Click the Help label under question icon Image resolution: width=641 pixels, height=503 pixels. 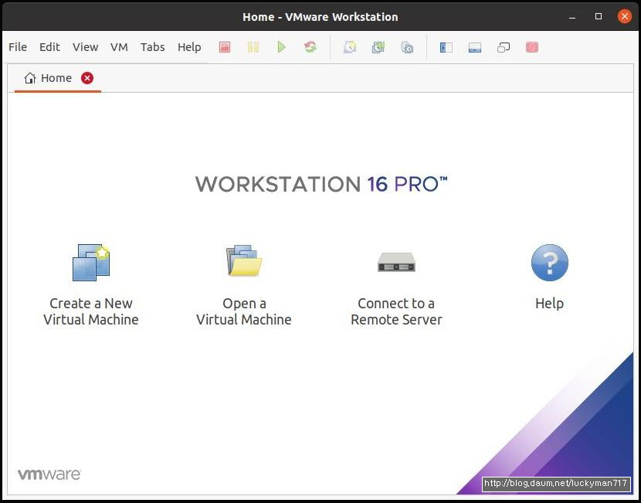(x=549, y=304)
